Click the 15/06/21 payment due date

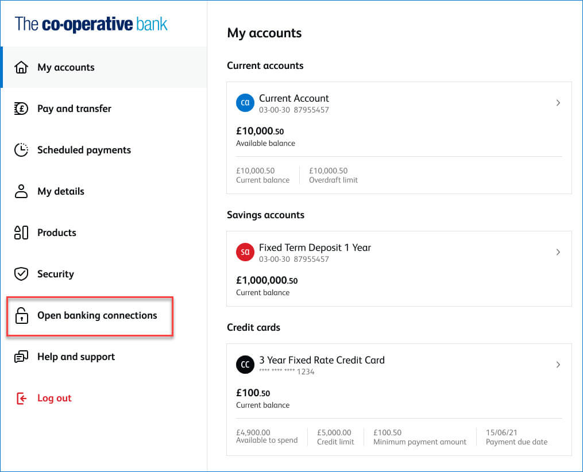click(501, 432)
